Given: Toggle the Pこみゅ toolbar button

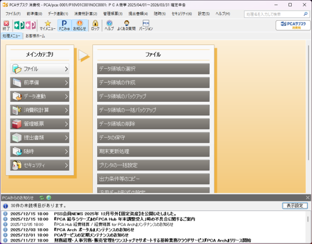Looking at the screenshot, I should click(x=64, y=25).
